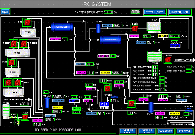Click the yellow ECIA 209 tag
The image size is (195, 135).
point(174,113)
